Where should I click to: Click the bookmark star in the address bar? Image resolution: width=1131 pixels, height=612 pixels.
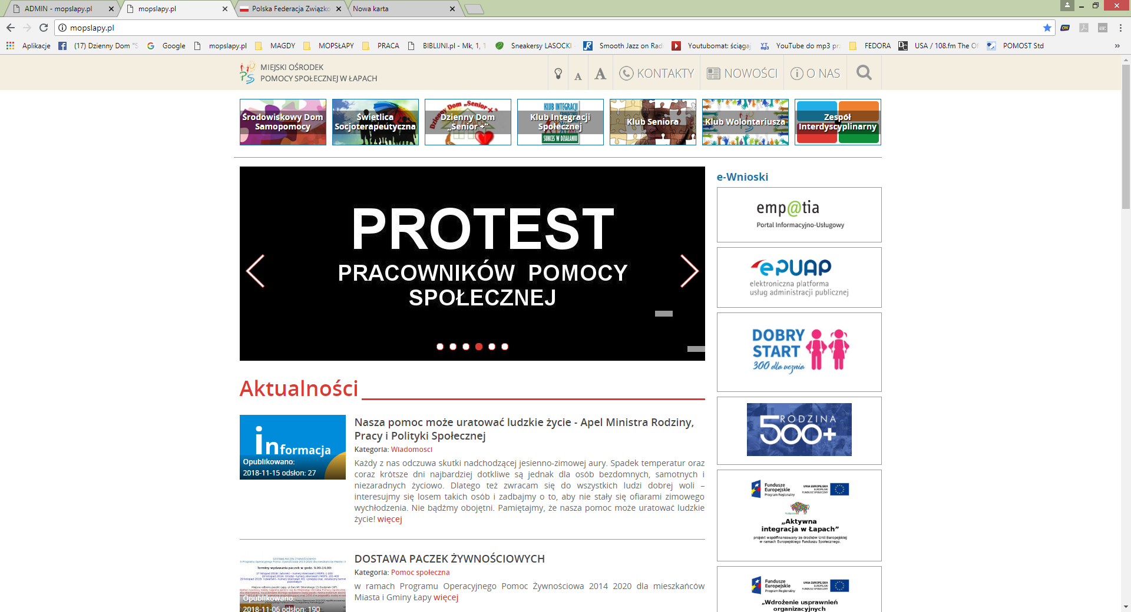[1047, 28]
